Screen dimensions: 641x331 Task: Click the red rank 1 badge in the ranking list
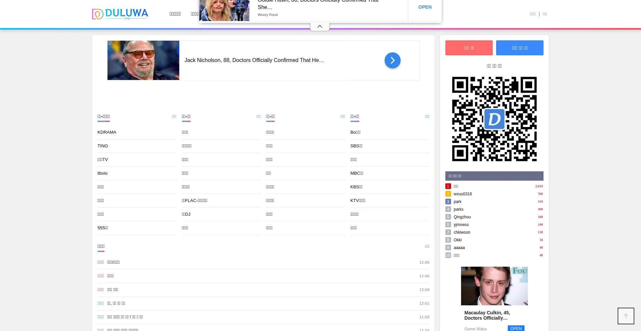[448, 186]
